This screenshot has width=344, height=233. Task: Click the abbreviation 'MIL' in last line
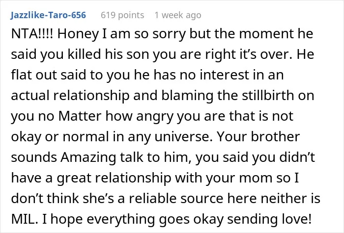tap(22, 219)
